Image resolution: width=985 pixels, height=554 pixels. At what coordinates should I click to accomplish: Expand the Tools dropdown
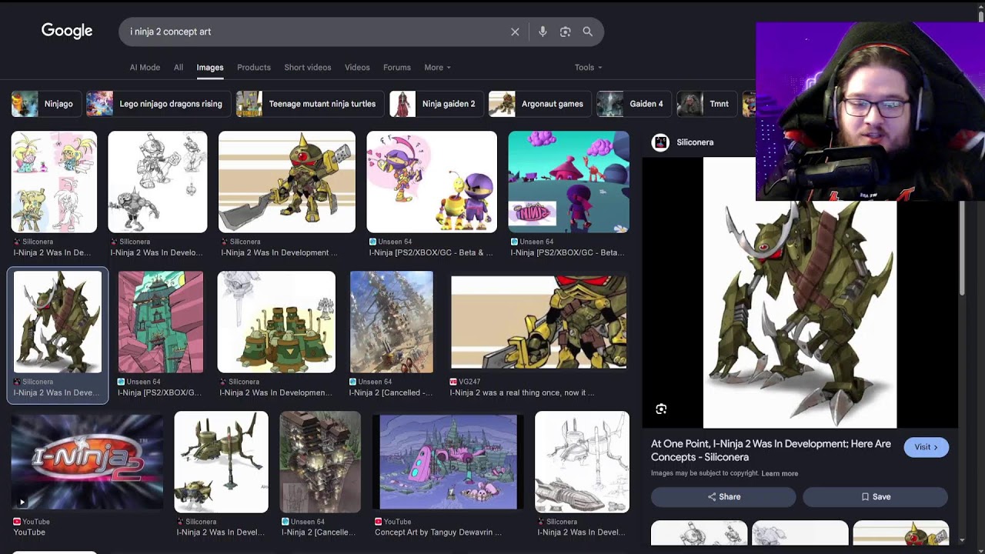(x=588, y=68)
